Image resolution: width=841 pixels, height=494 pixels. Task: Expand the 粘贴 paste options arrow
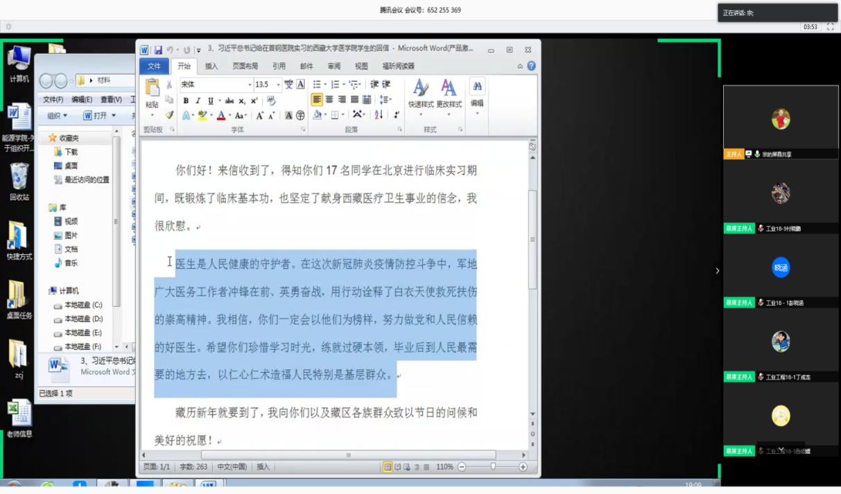click(x=152, y=114)
